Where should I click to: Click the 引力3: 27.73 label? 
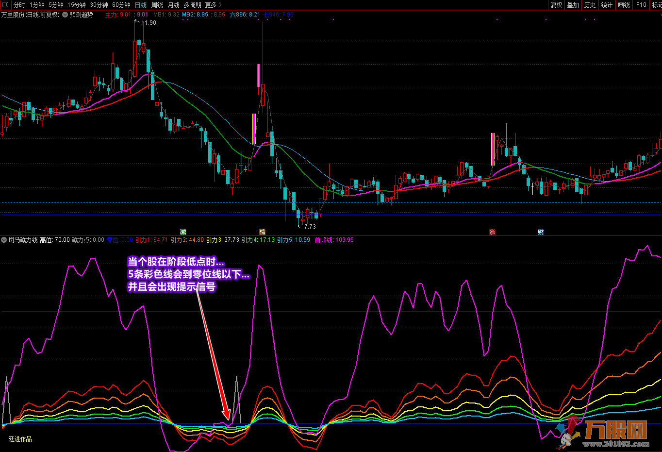point(223,240)
